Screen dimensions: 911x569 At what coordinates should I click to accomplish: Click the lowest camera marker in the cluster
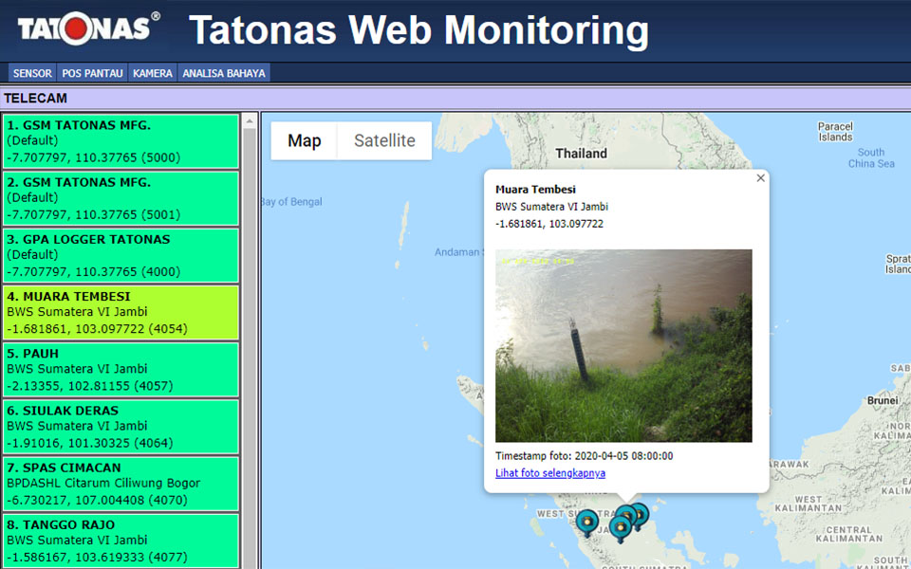point(621,527)
